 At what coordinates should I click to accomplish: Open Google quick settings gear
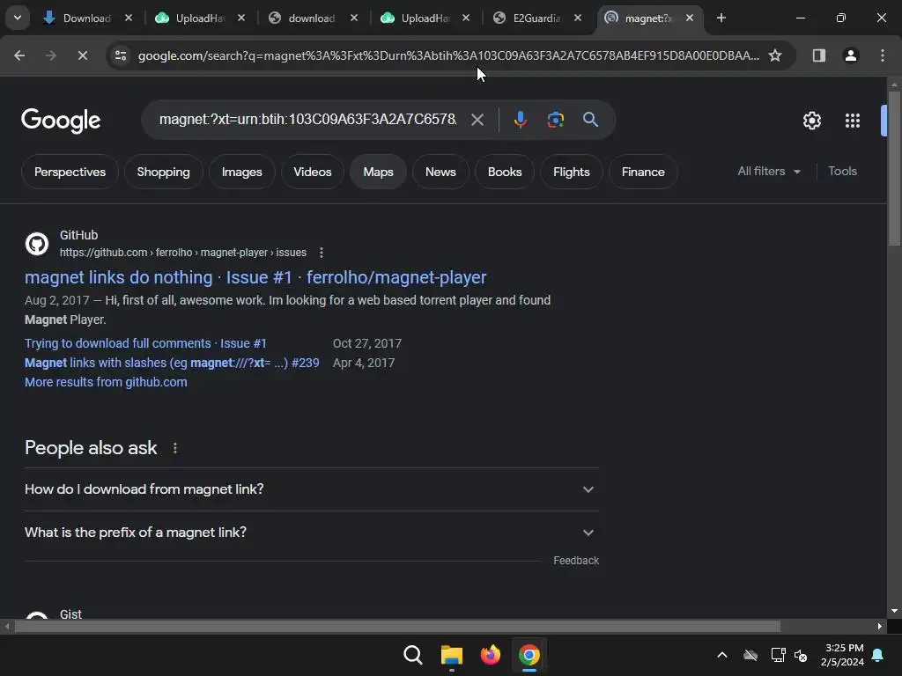click(x=811, y=120)
